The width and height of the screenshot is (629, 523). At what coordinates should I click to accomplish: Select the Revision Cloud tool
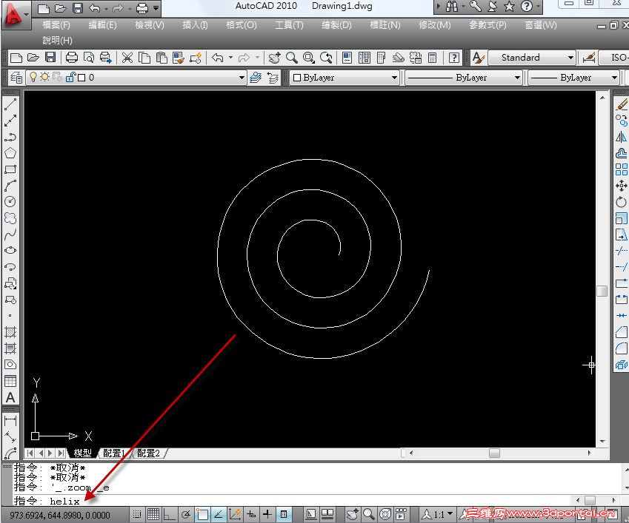pos(10,217)
